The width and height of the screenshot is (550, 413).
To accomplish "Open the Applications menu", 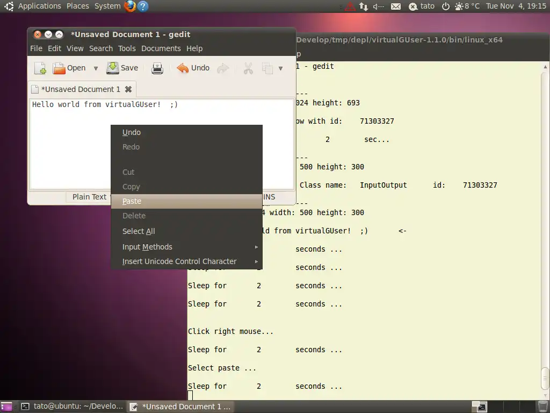I will [x=39, y=6].
